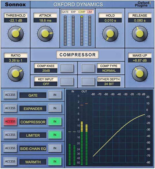Disable the Compressor IN switch
Viewport: 155px width, 169px height.
point(55,121)
